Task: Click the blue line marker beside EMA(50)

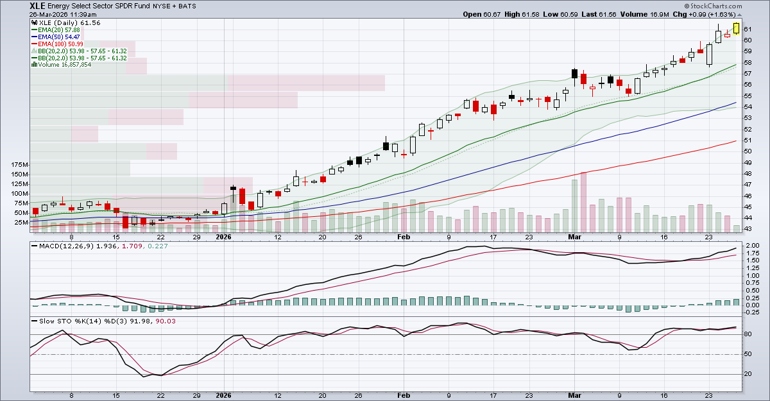Action: 36,37
